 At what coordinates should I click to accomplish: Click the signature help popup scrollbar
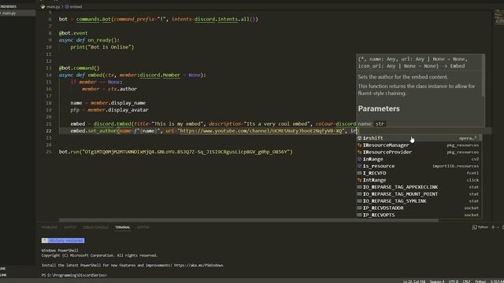click(483, 75)
